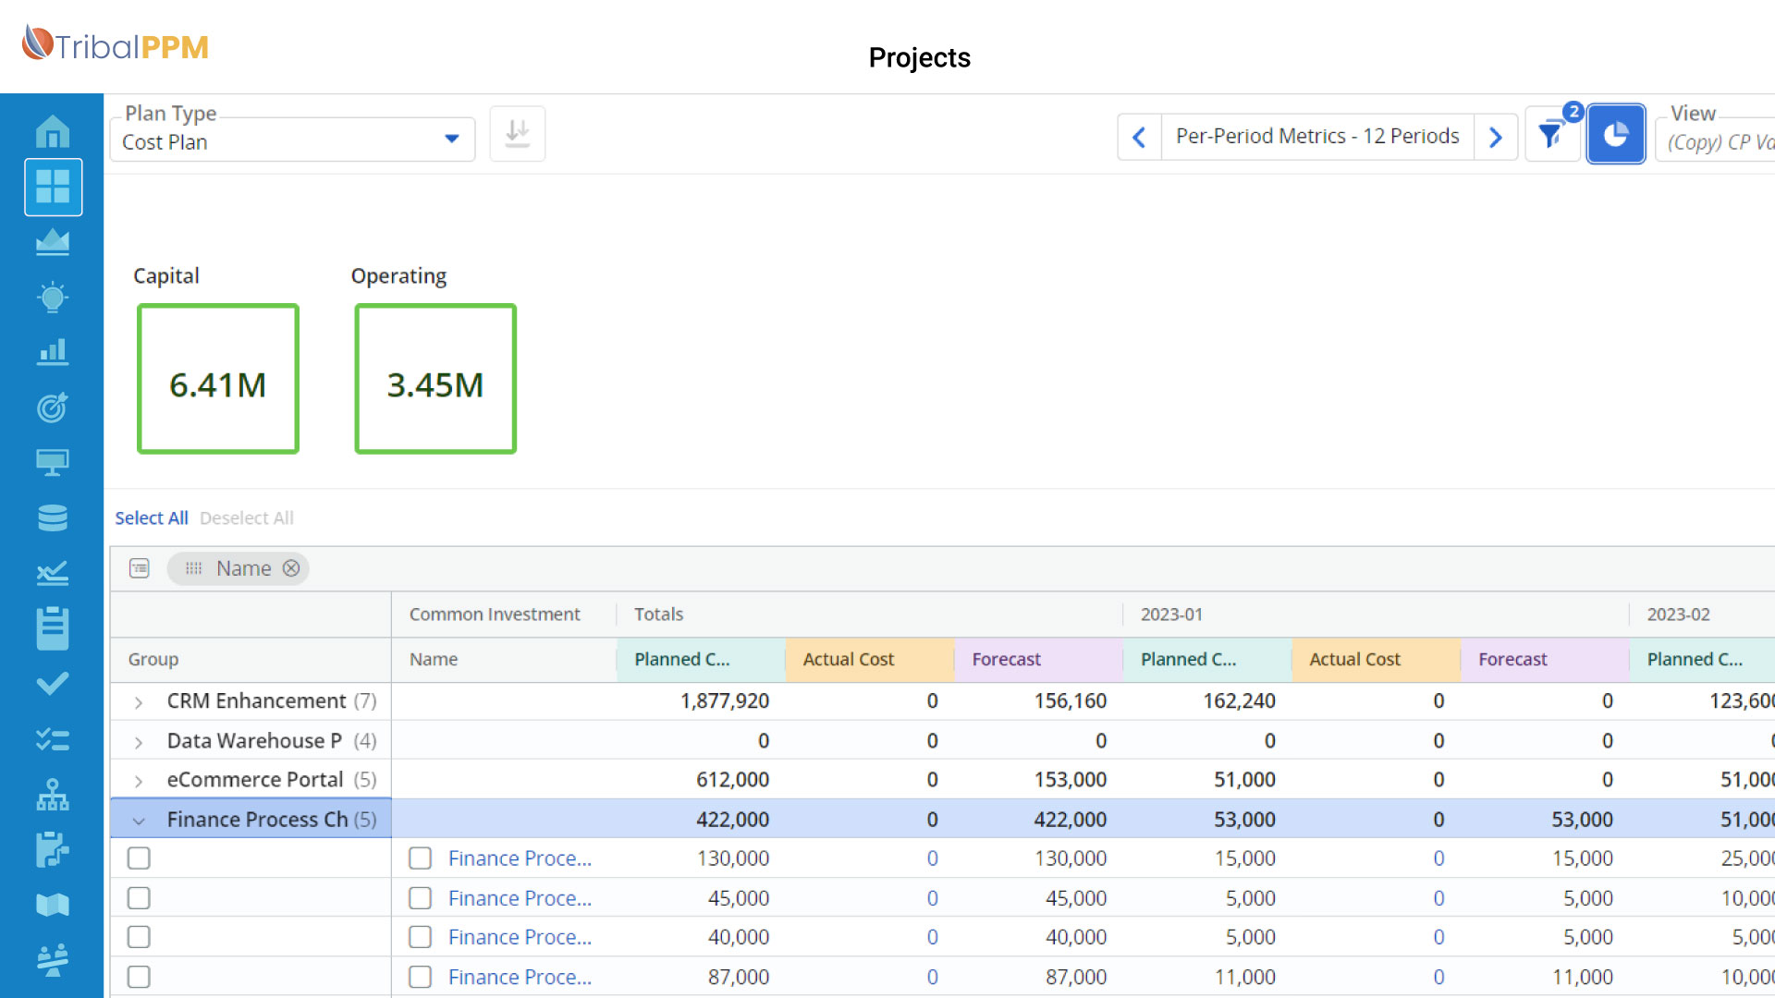This screenshot has height=998, width=1775.
Task: Sort by 2023-01 Forecast header
Action: (x=1545, y=660)
